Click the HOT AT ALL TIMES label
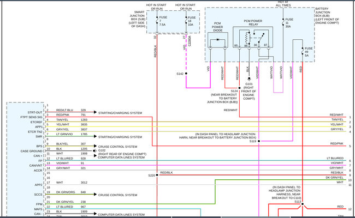The height and width of the screenshot is (218, 355). coord(283,3)
